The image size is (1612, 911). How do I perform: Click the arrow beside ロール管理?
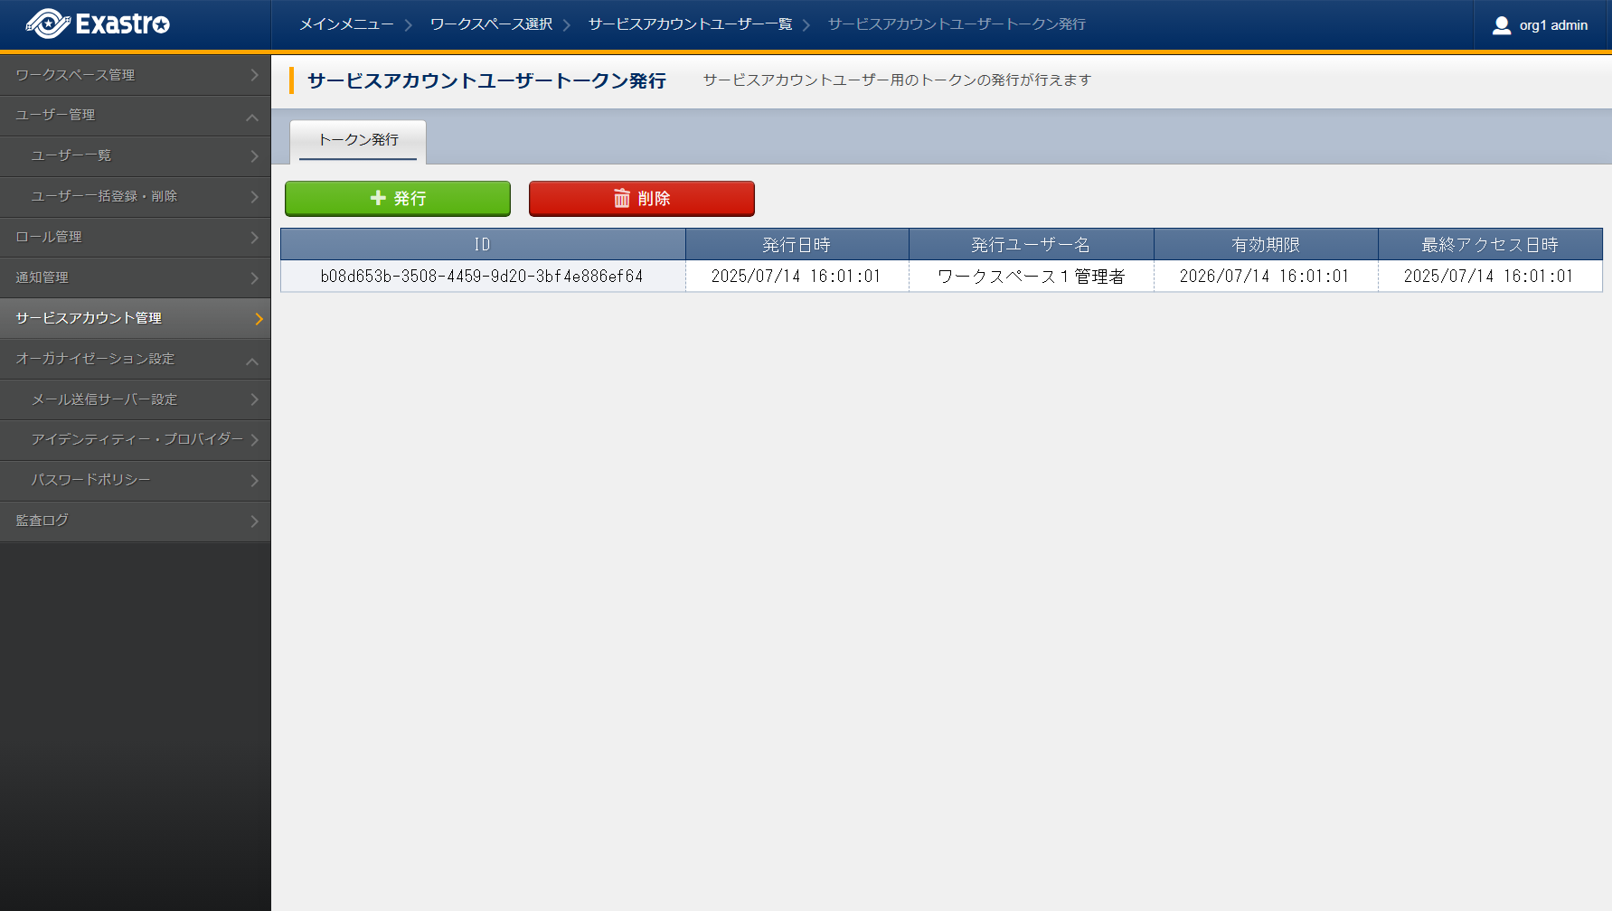[x=254, y=237]
